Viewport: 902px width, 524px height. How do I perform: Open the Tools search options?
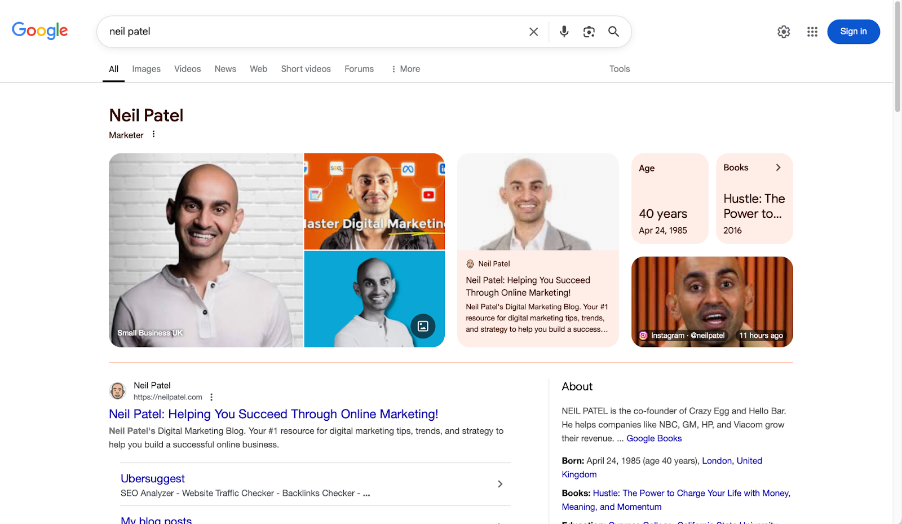(619, 69)
